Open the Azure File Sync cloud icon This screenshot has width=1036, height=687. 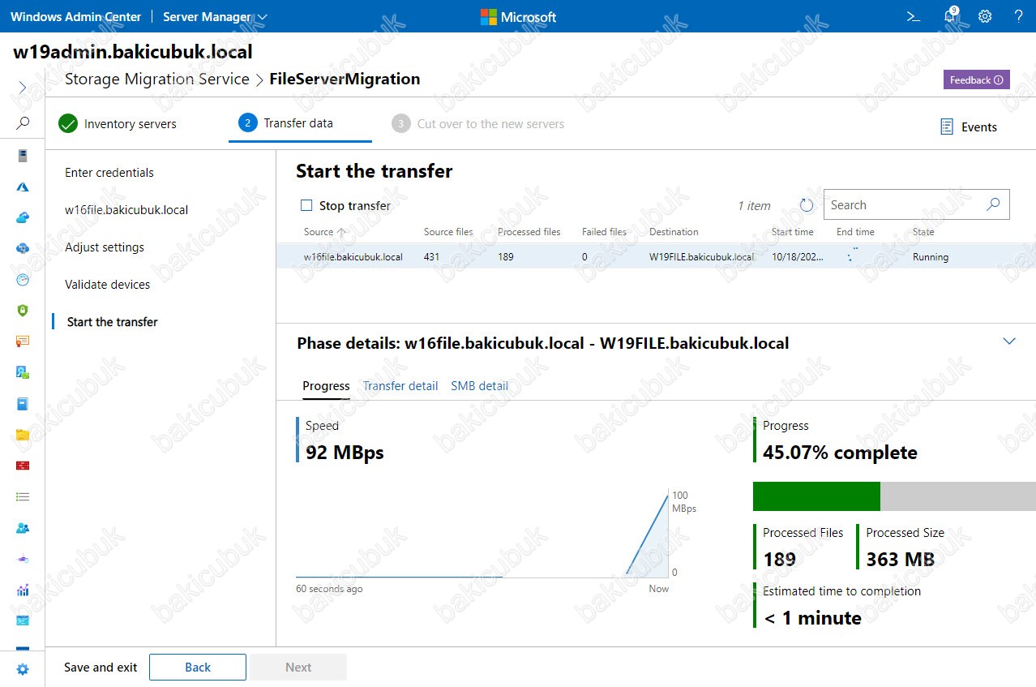(x=23, y=248)
